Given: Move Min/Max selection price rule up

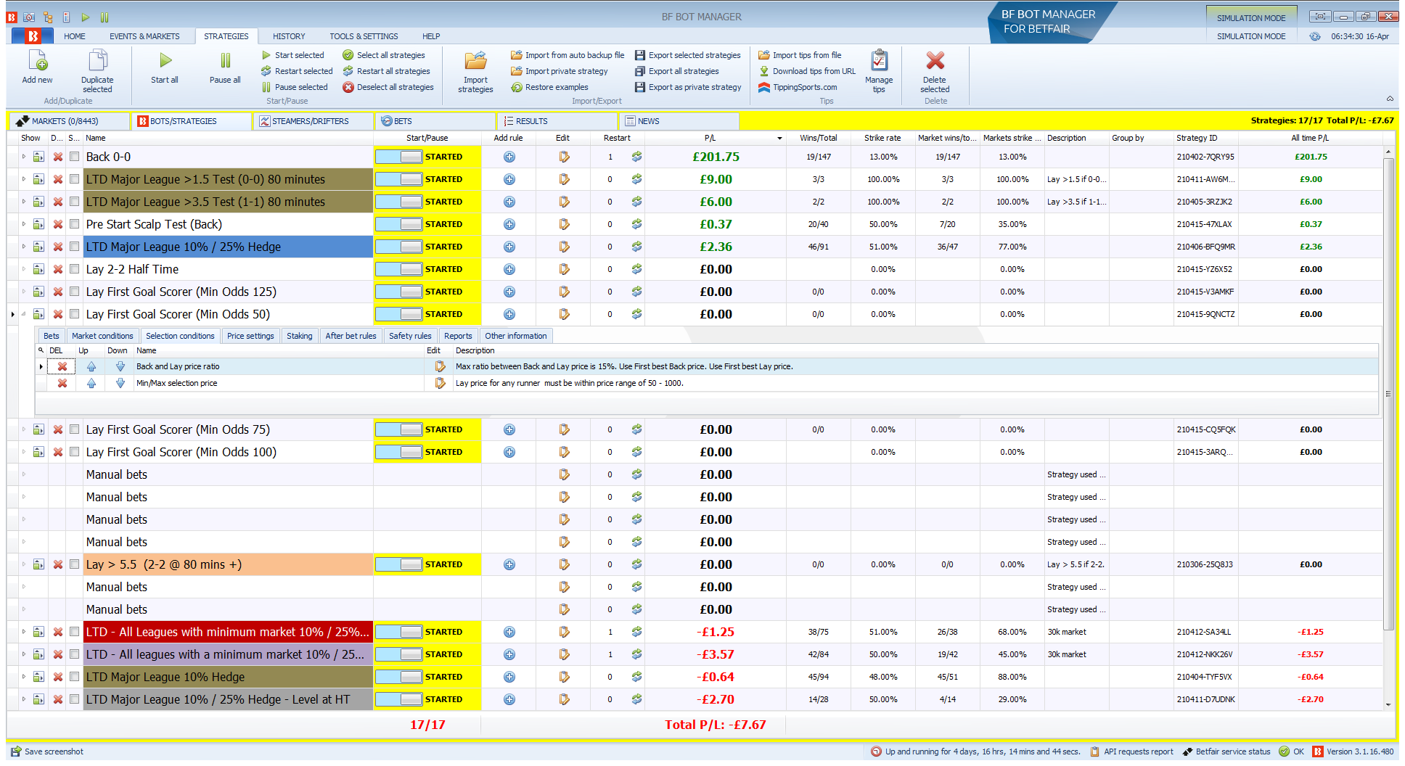Looking at the screenshot, I should pyautogui.click(x=91, y=383).
